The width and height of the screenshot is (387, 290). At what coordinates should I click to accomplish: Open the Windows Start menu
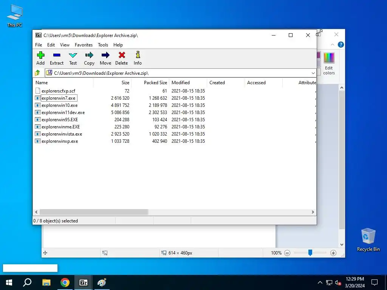point(9,282)
